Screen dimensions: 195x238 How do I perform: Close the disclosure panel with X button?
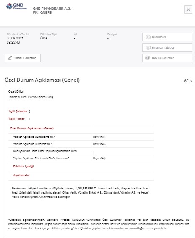coord(188,10)
